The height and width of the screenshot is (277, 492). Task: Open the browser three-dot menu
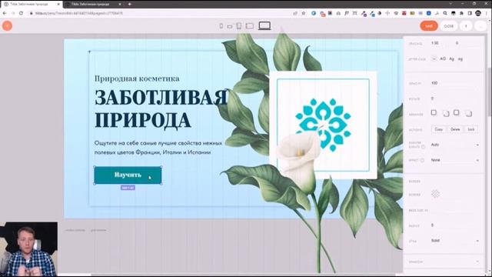(x=487, y=13)
